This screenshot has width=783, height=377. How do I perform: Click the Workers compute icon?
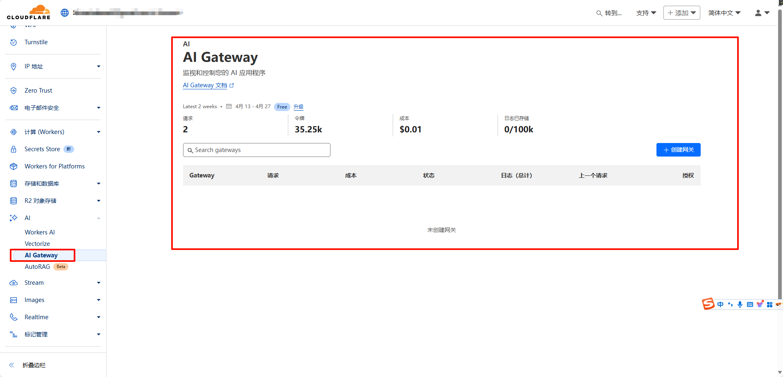[x=14, y=132]
